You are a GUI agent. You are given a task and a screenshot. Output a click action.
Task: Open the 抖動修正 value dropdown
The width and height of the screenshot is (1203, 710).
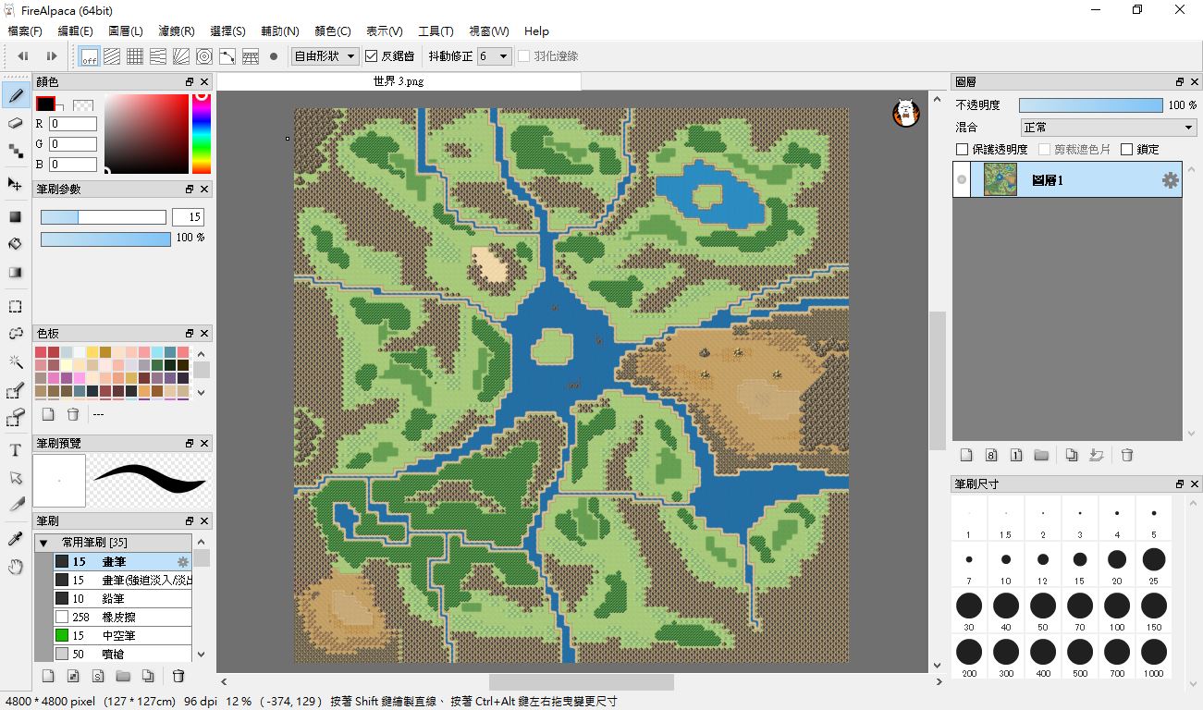(494, 56)
